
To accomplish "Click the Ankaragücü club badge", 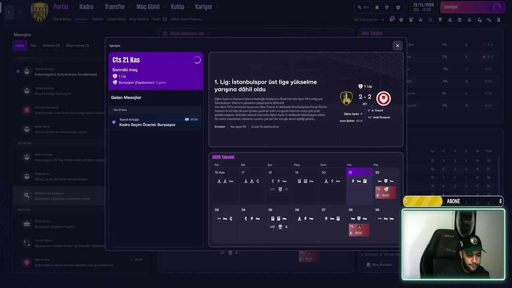I will [x=39, y=12].
